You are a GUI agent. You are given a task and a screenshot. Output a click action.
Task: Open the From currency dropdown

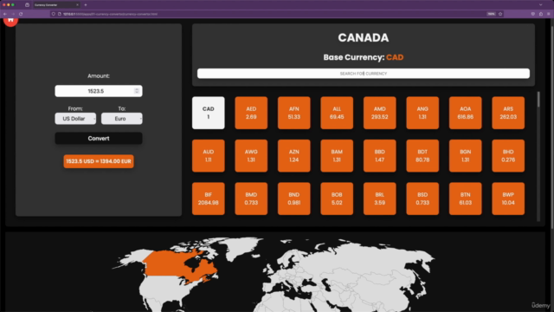point(75,119)
